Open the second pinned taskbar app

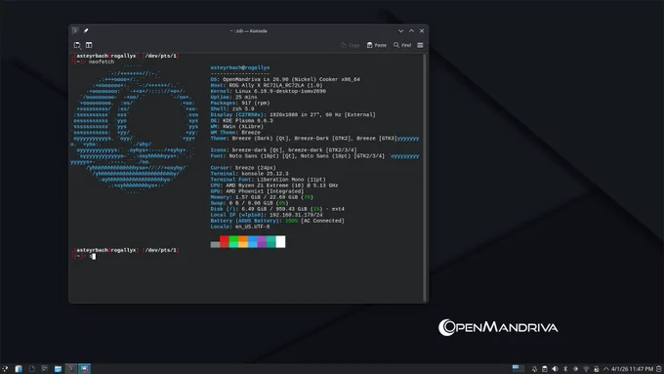coord(19,369)
